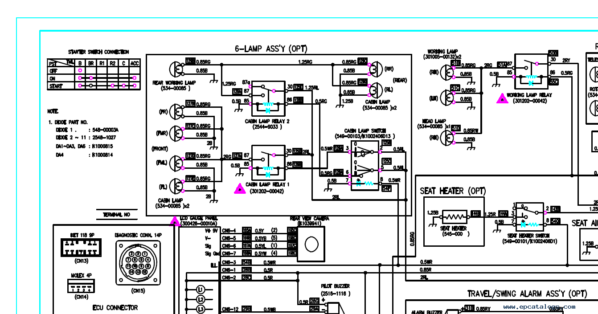Select relay part number (2544-9033)

click(x=267, y=127)
